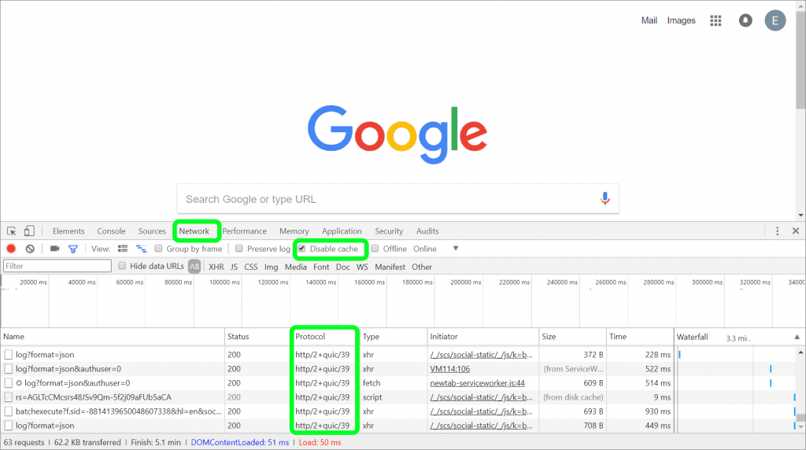Close the DevTools panel
Screen dimensions: 806x450
796,231
